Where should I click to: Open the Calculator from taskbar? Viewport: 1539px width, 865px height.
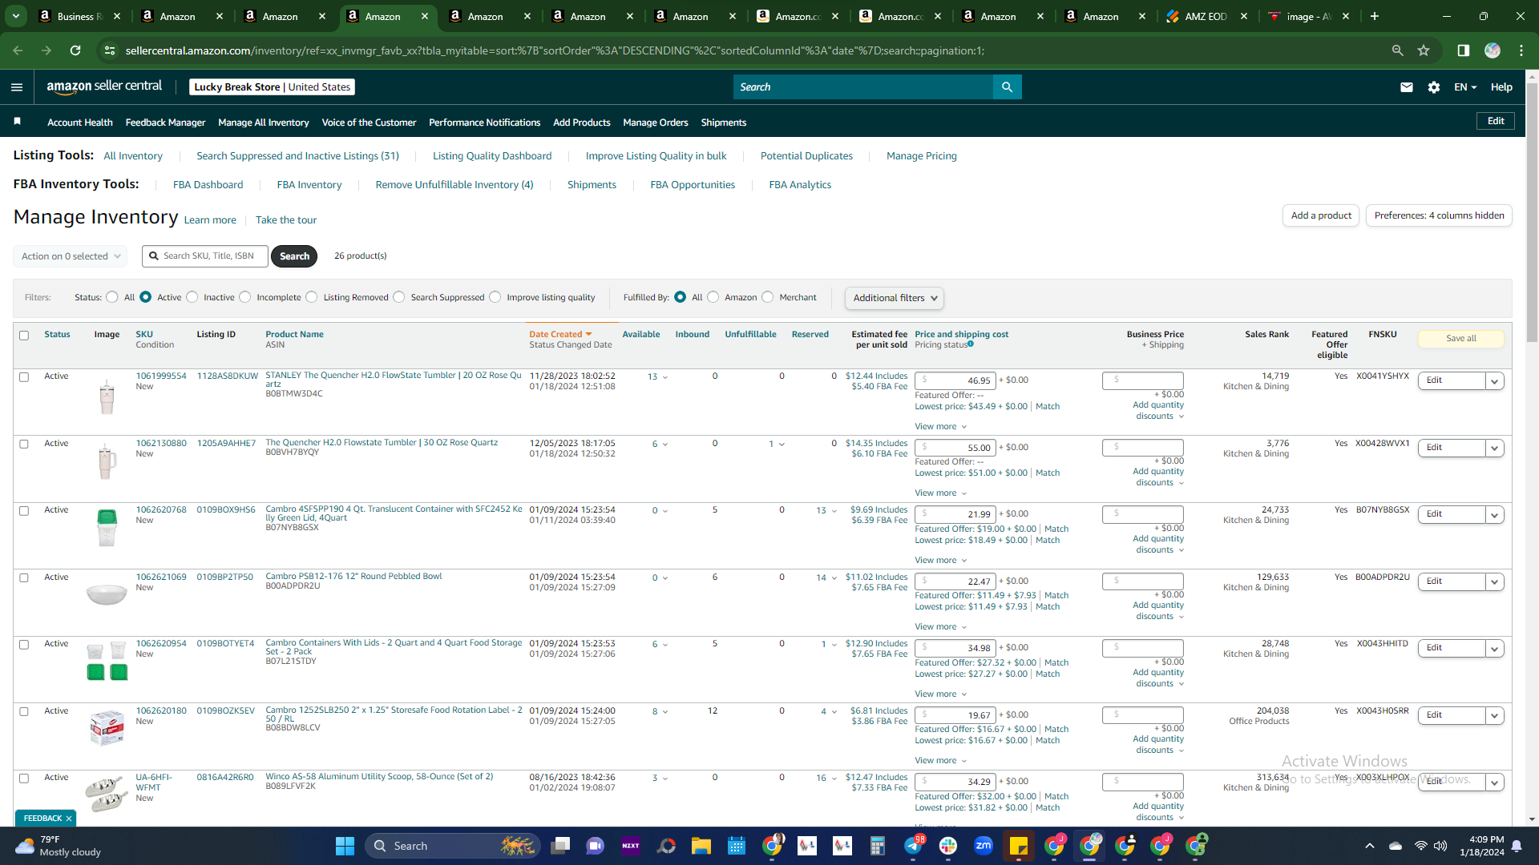click(878, 846)
